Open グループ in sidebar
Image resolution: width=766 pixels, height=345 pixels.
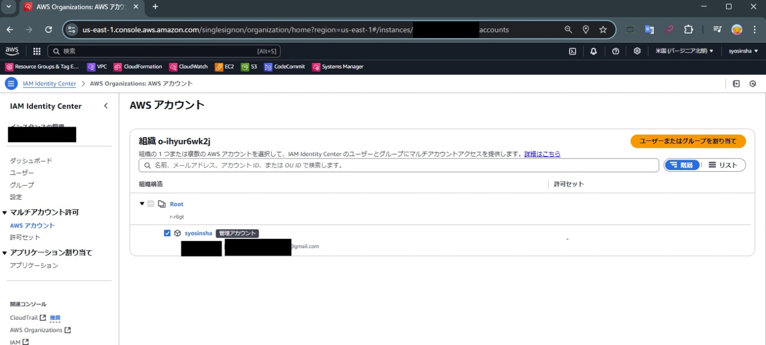22,185
